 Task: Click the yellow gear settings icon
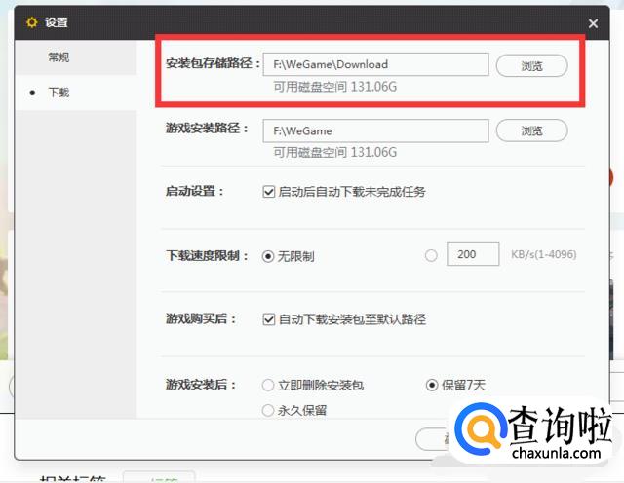(x=31, y=22)
